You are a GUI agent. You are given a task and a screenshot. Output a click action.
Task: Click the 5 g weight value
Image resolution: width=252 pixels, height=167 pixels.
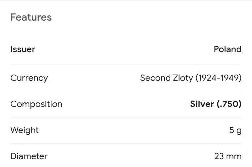pos(236,130)
